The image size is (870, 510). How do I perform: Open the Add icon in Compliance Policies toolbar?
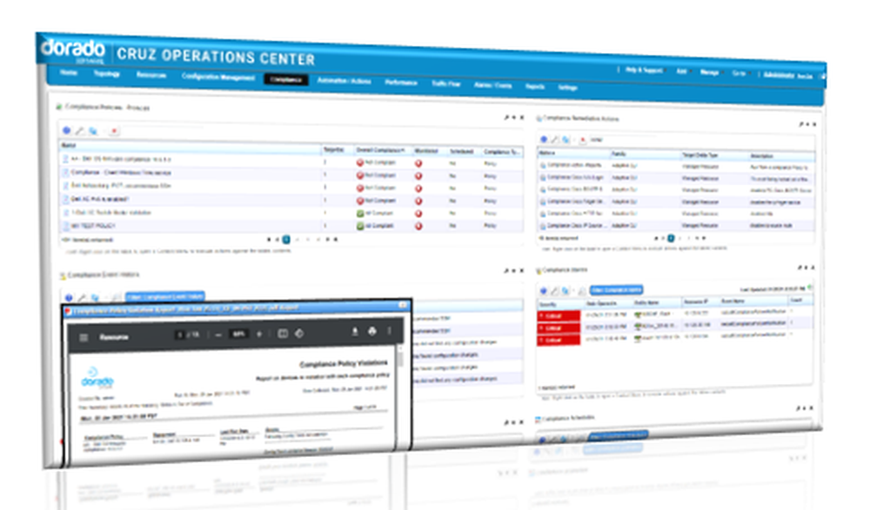tap(65, 130)
